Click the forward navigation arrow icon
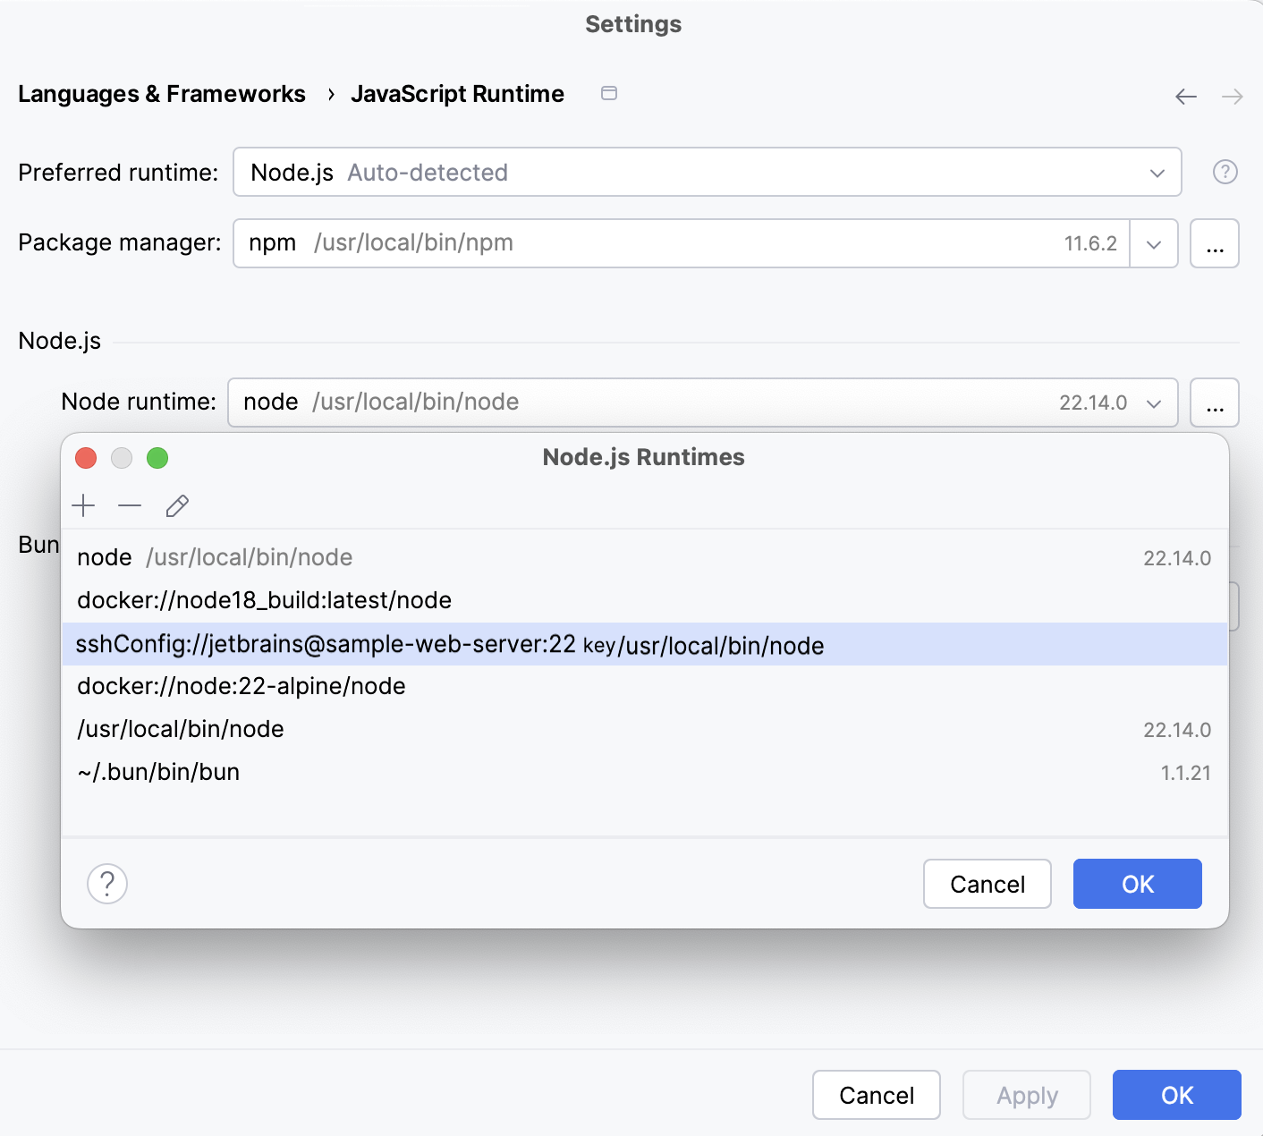Screen dimensions: 1263x1136 [x=1233, y=96]
